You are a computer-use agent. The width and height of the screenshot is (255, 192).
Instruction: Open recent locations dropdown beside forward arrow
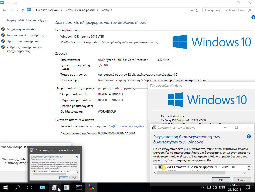click(18, 10)
